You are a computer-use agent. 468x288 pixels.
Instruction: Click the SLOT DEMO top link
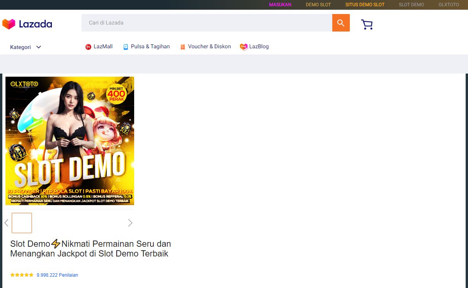[411, 5]
